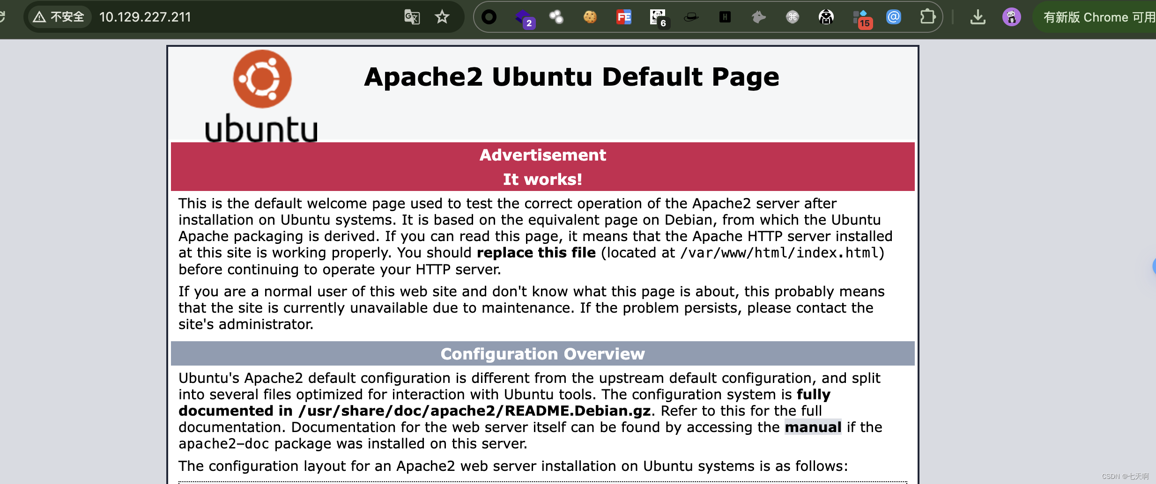1156x484 pixels.
Task: Bookmark this page with the star icon
Action: pyautogui.click(x=442, y=17)
